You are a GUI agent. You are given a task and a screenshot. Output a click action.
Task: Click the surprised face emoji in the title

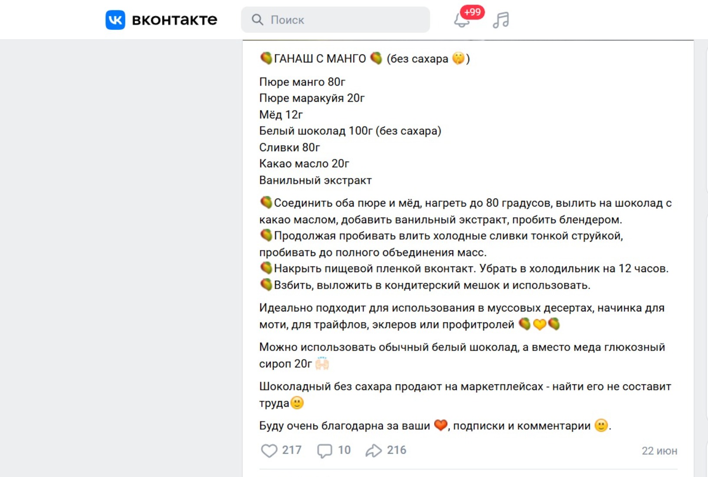pyautogui.click(x=458, y=58)
